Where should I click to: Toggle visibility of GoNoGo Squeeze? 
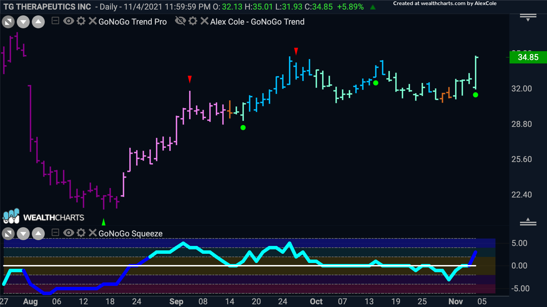[69, 233]
